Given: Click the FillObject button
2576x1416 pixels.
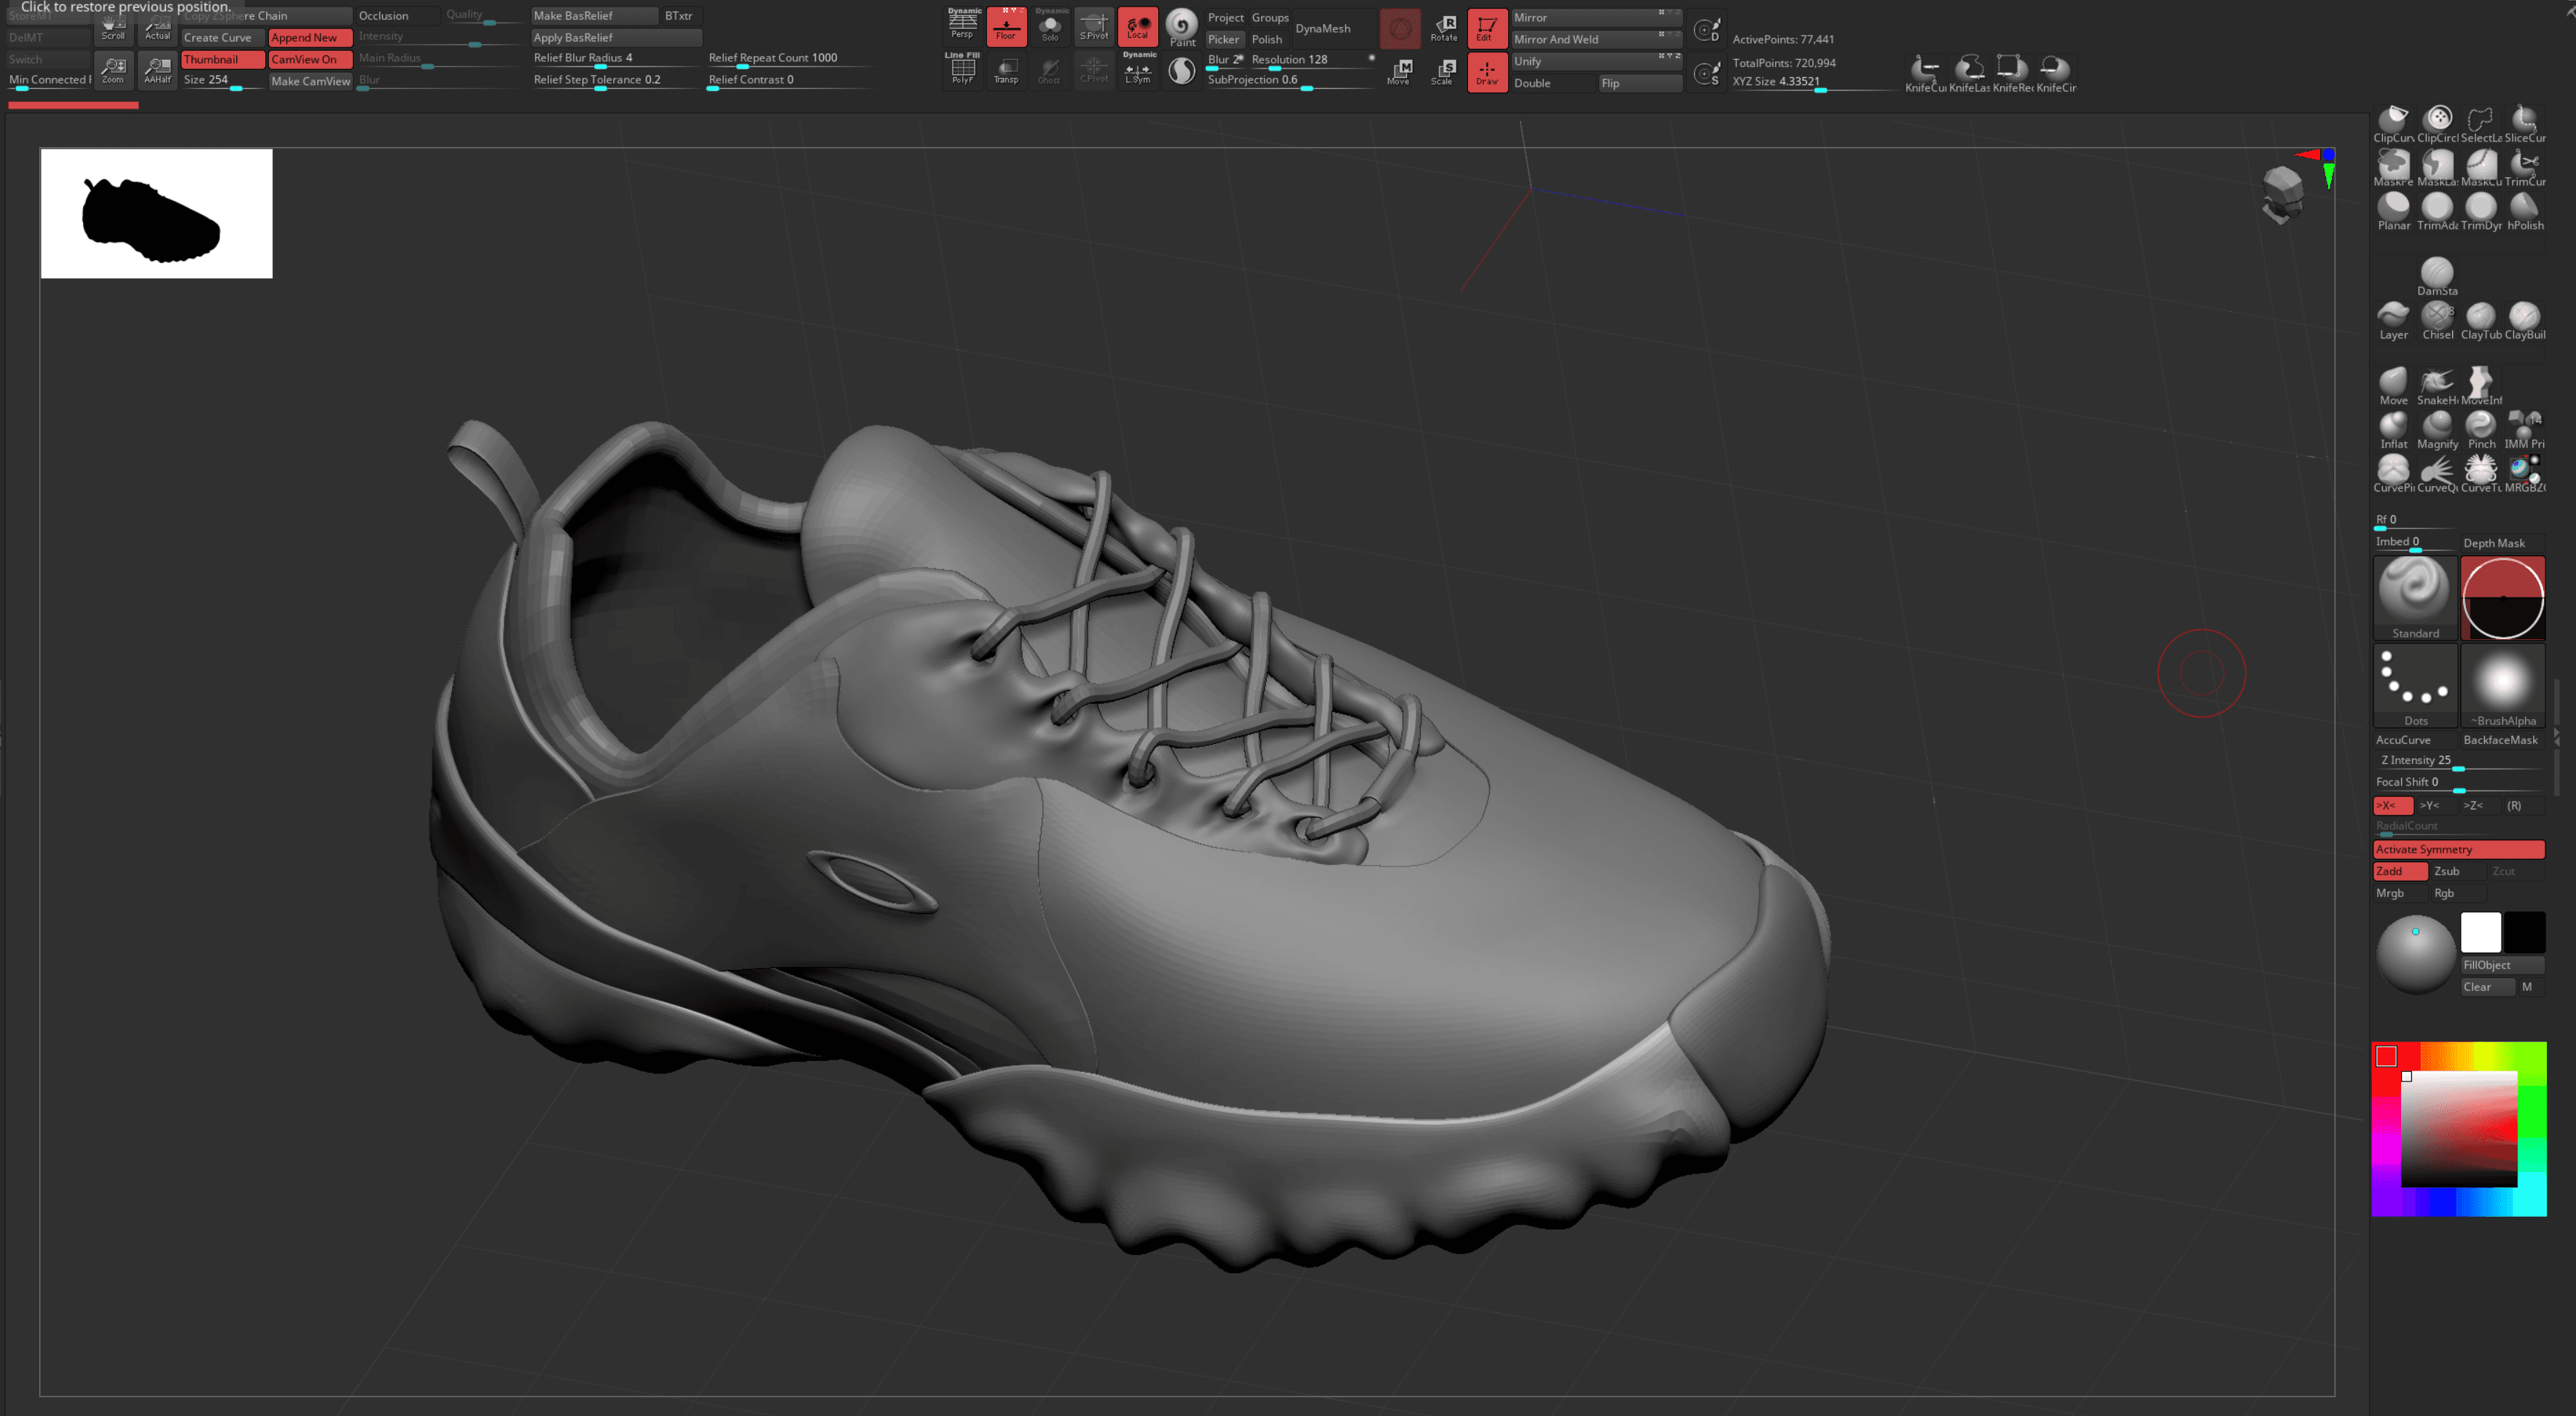Looking at the screenshot, I should (x=2503, y=965).
